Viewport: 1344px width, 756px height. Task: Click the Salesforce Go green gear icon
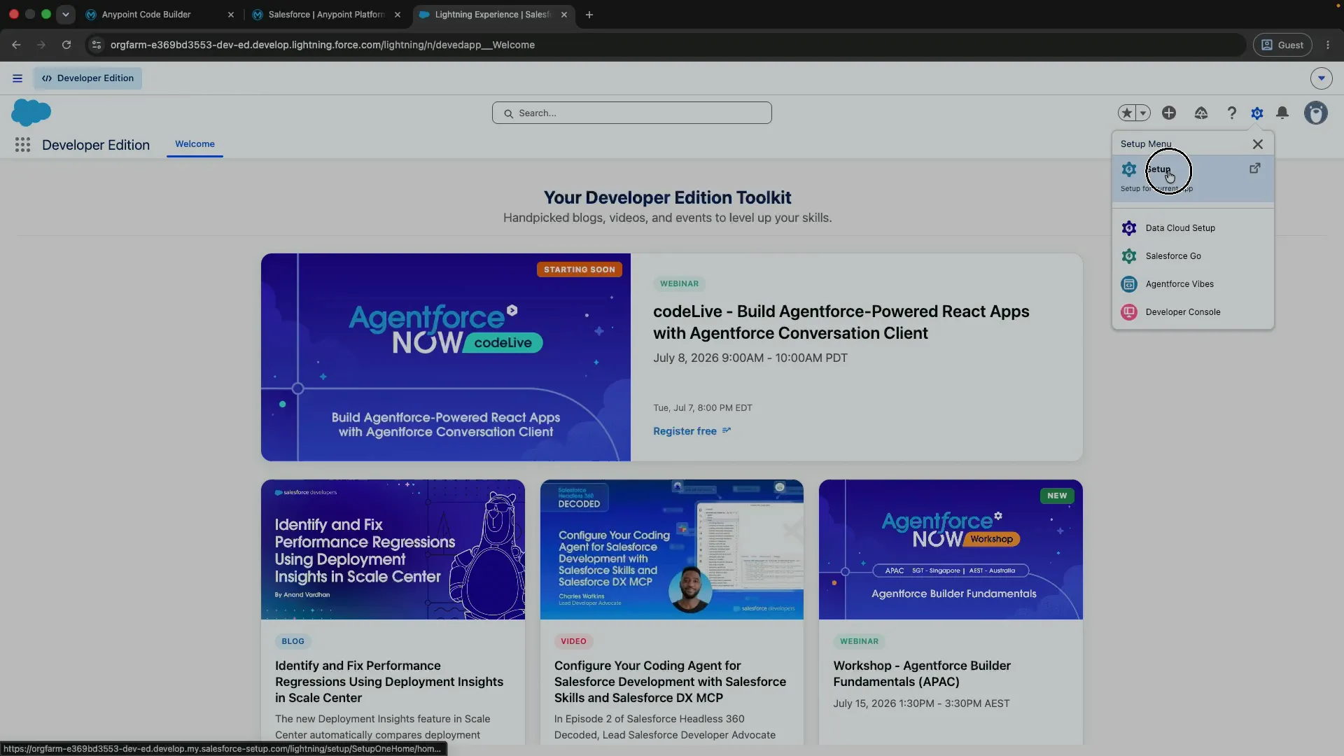pyautogui.click(x=1129, y=256)
